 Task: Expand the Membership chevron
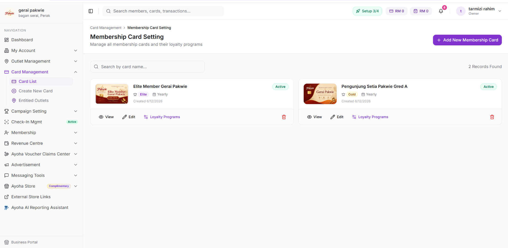(x=76, y=133)
